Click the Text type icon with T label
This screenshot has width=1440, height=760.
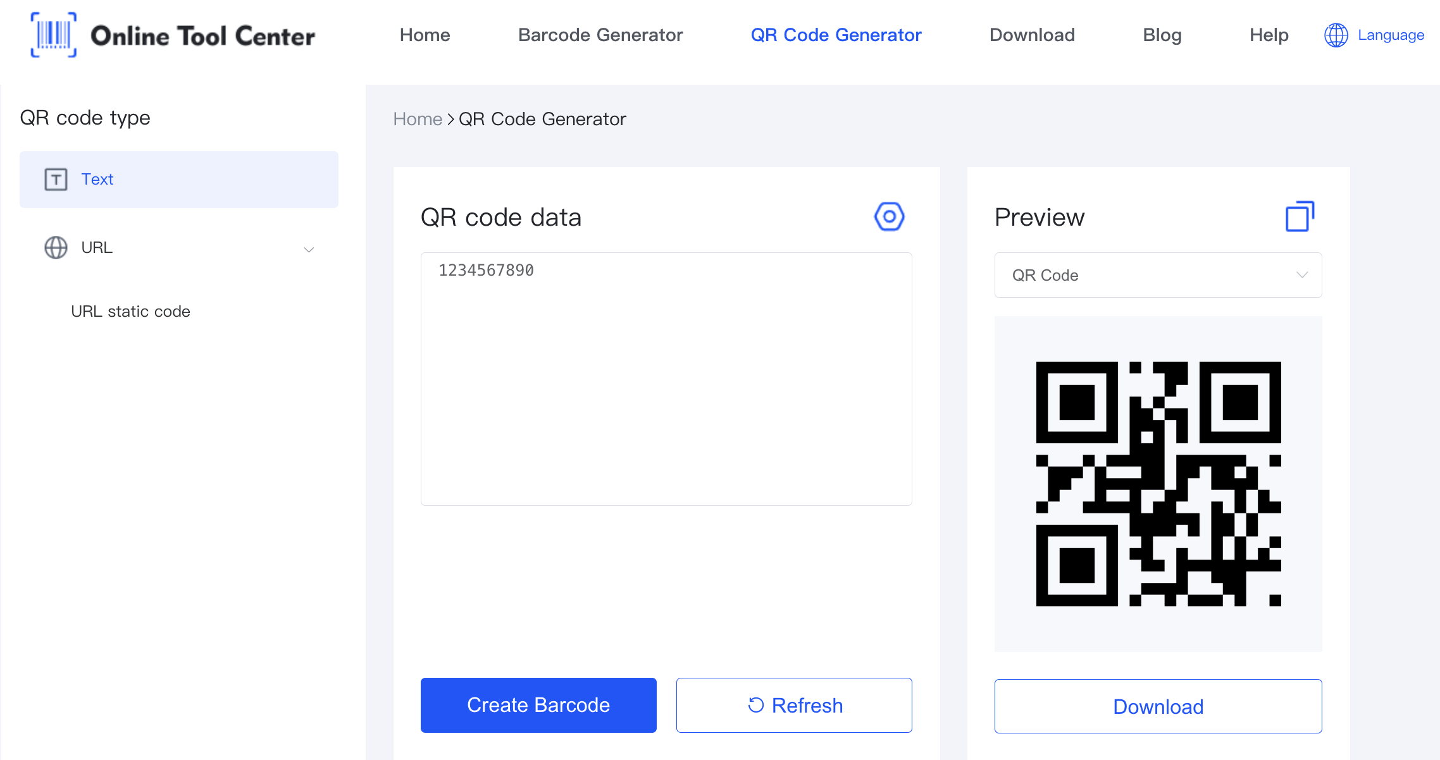[56, 180]
